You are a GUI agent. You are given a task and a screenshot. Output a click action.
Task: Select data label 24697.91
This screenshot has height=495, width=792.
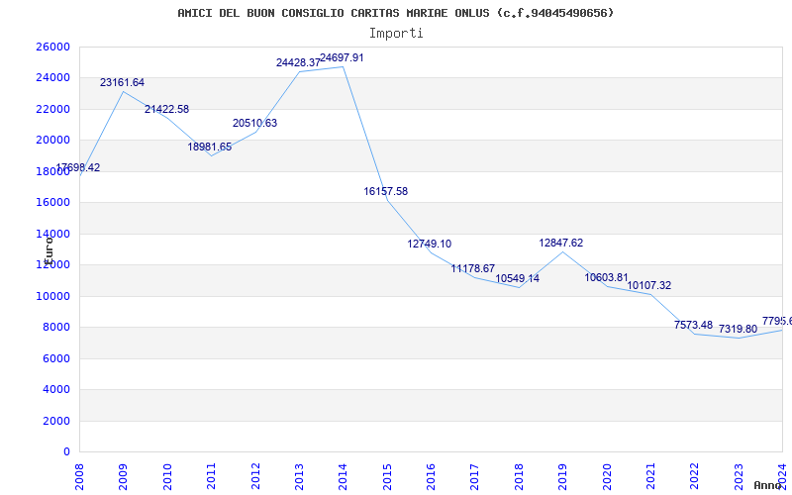coord(342,58)
